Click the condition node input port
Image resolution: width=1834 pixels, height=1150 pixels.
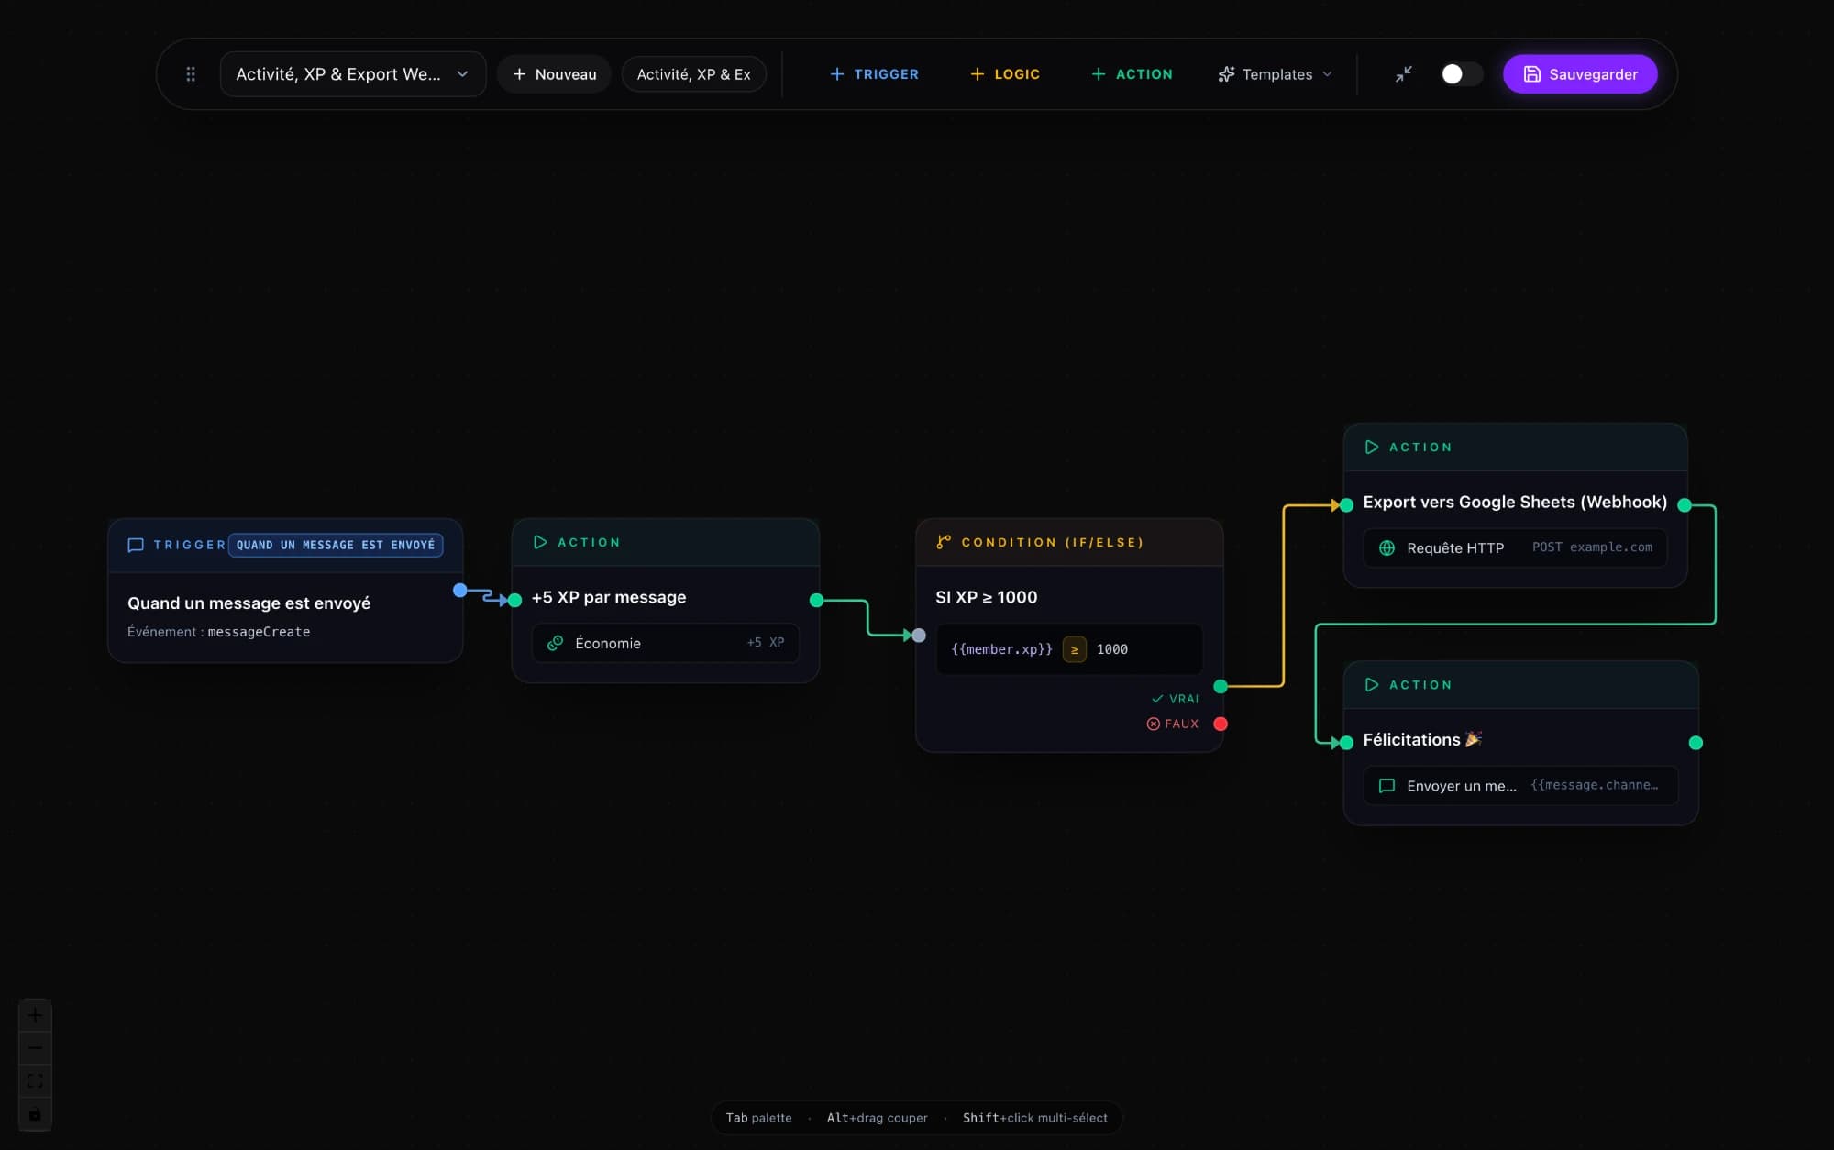click(919, 635)
